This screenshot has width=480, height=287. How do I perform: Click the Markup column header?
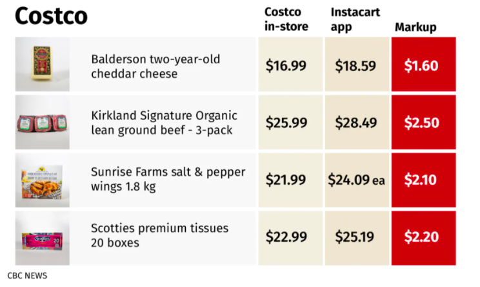click(x=415, y=27)
